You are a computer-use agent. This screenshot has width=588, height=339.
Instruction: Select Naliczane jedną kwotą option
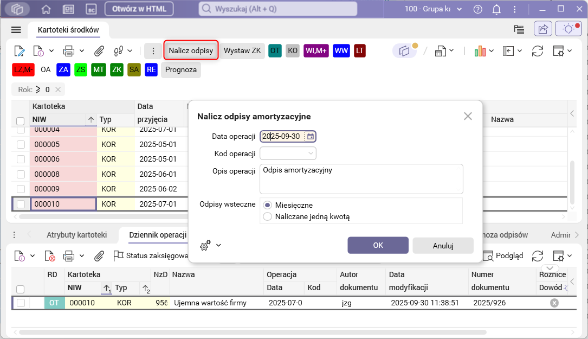click(x=267, y=216)
